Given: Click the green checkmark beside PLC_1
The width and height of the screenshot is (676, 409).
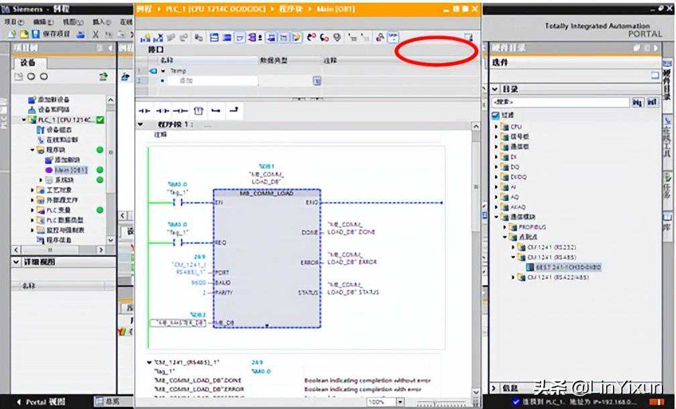Looking at the screenshot, I should click(x=100, y=119).
